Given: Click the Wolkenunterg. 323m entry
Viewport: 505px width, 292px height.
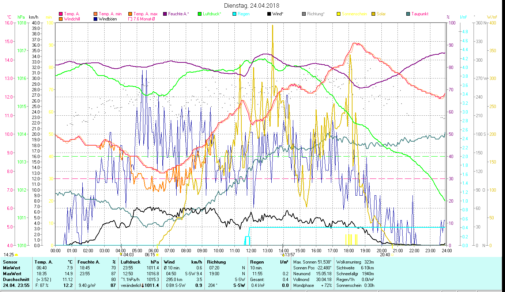Looking at the screenshot, I should click(355, 262).
